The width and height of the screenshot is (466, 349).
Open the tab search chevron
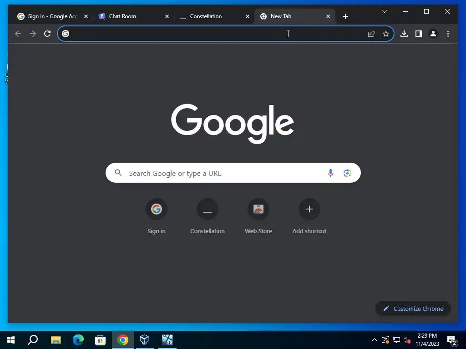click(384, 11)
